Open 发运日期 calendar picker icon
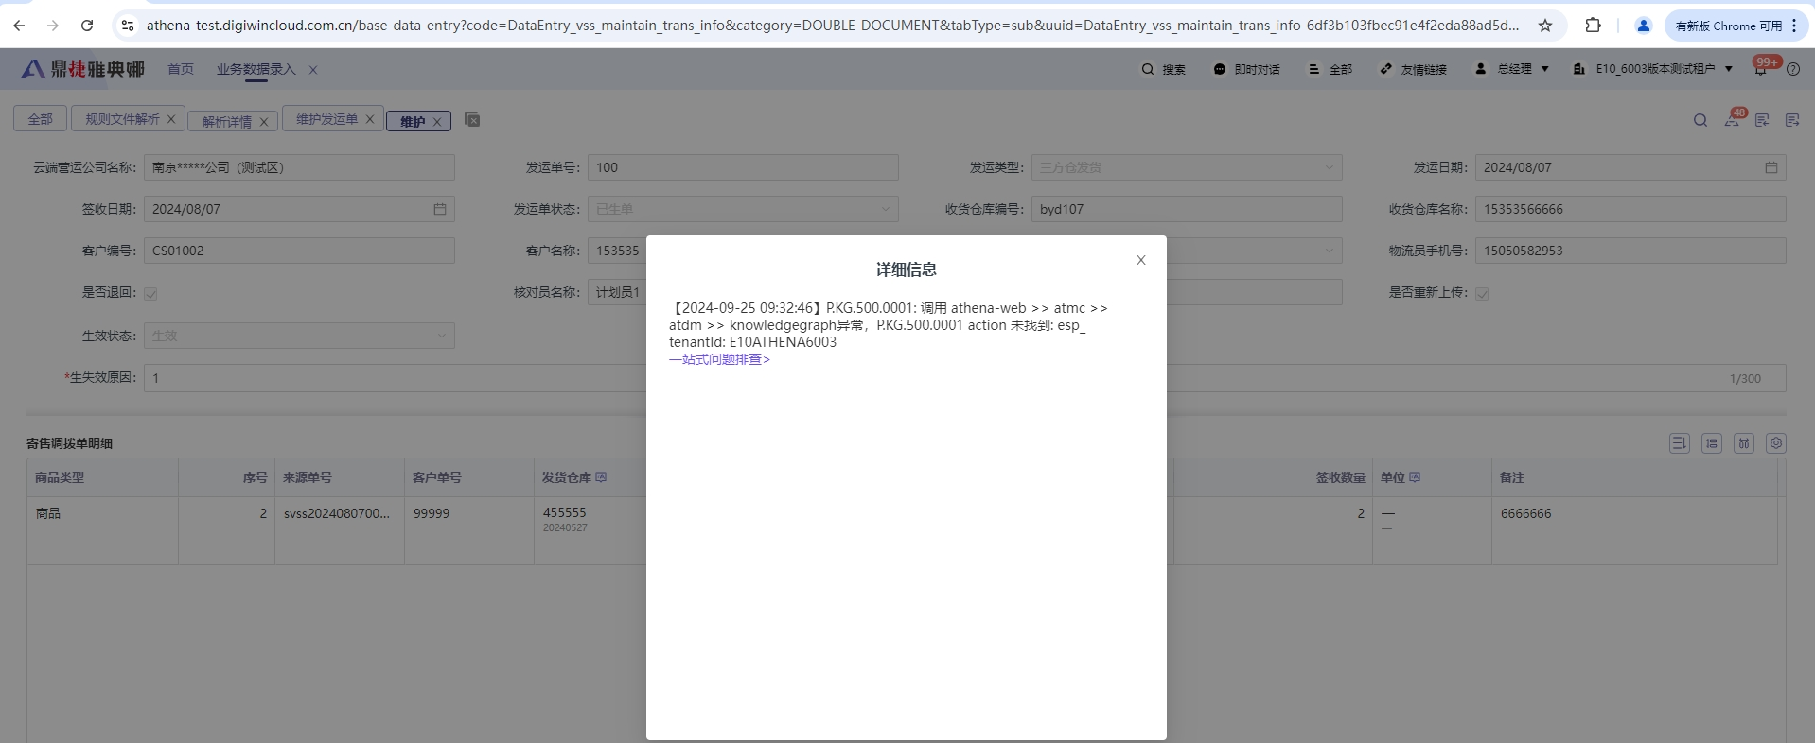This screenshot has width=1815, height=743. point(1771,167)
